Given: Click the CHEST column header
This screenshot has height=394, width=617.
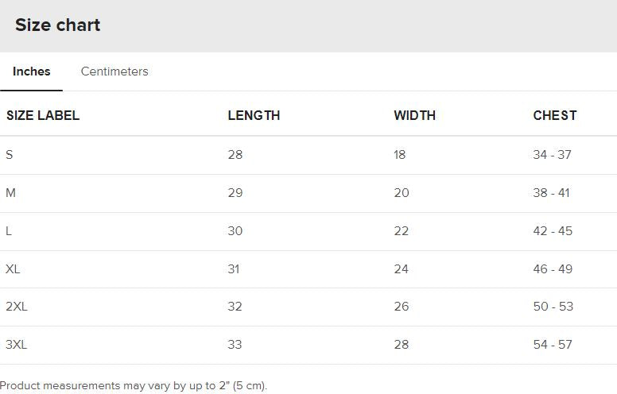Looking at the screenshot, I should coord(555,115).
